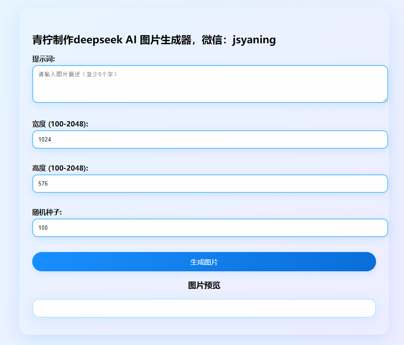Click the empty 图片预览 preview box

coord(204,308)
